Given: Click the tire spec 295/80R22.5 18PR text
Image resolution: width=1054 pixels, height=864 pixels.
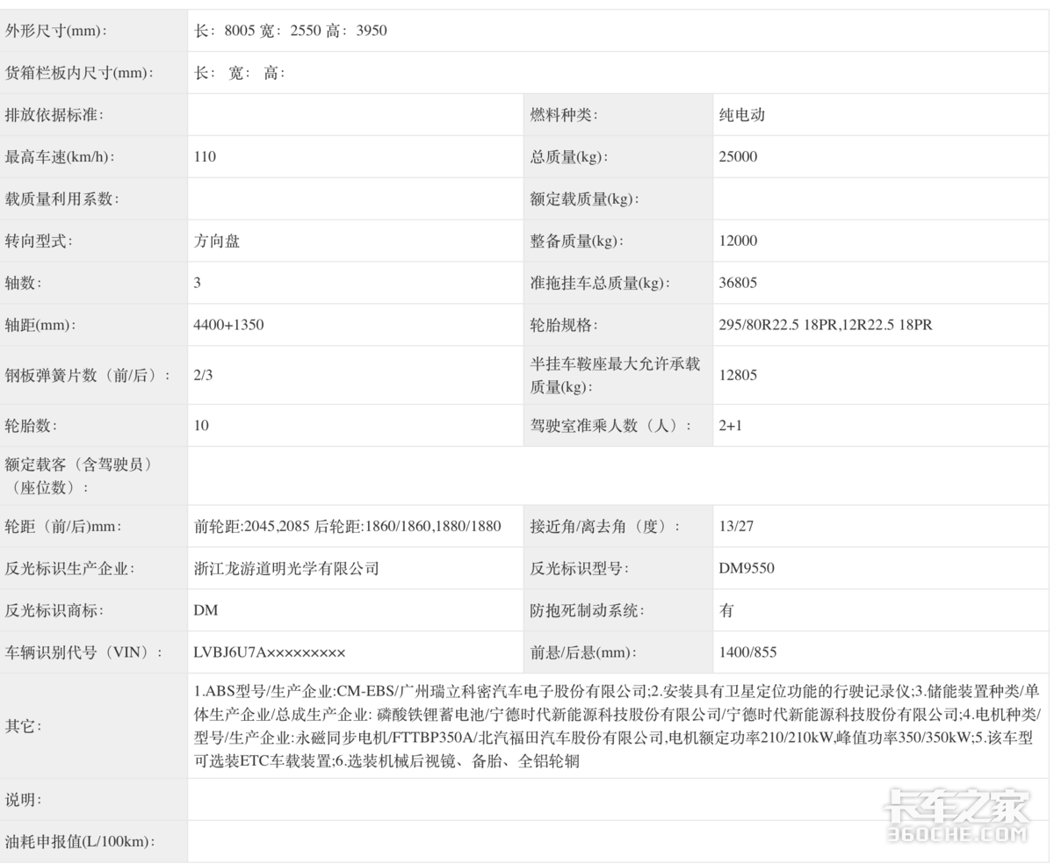Looking at the screenshot, I should point(778,326).
